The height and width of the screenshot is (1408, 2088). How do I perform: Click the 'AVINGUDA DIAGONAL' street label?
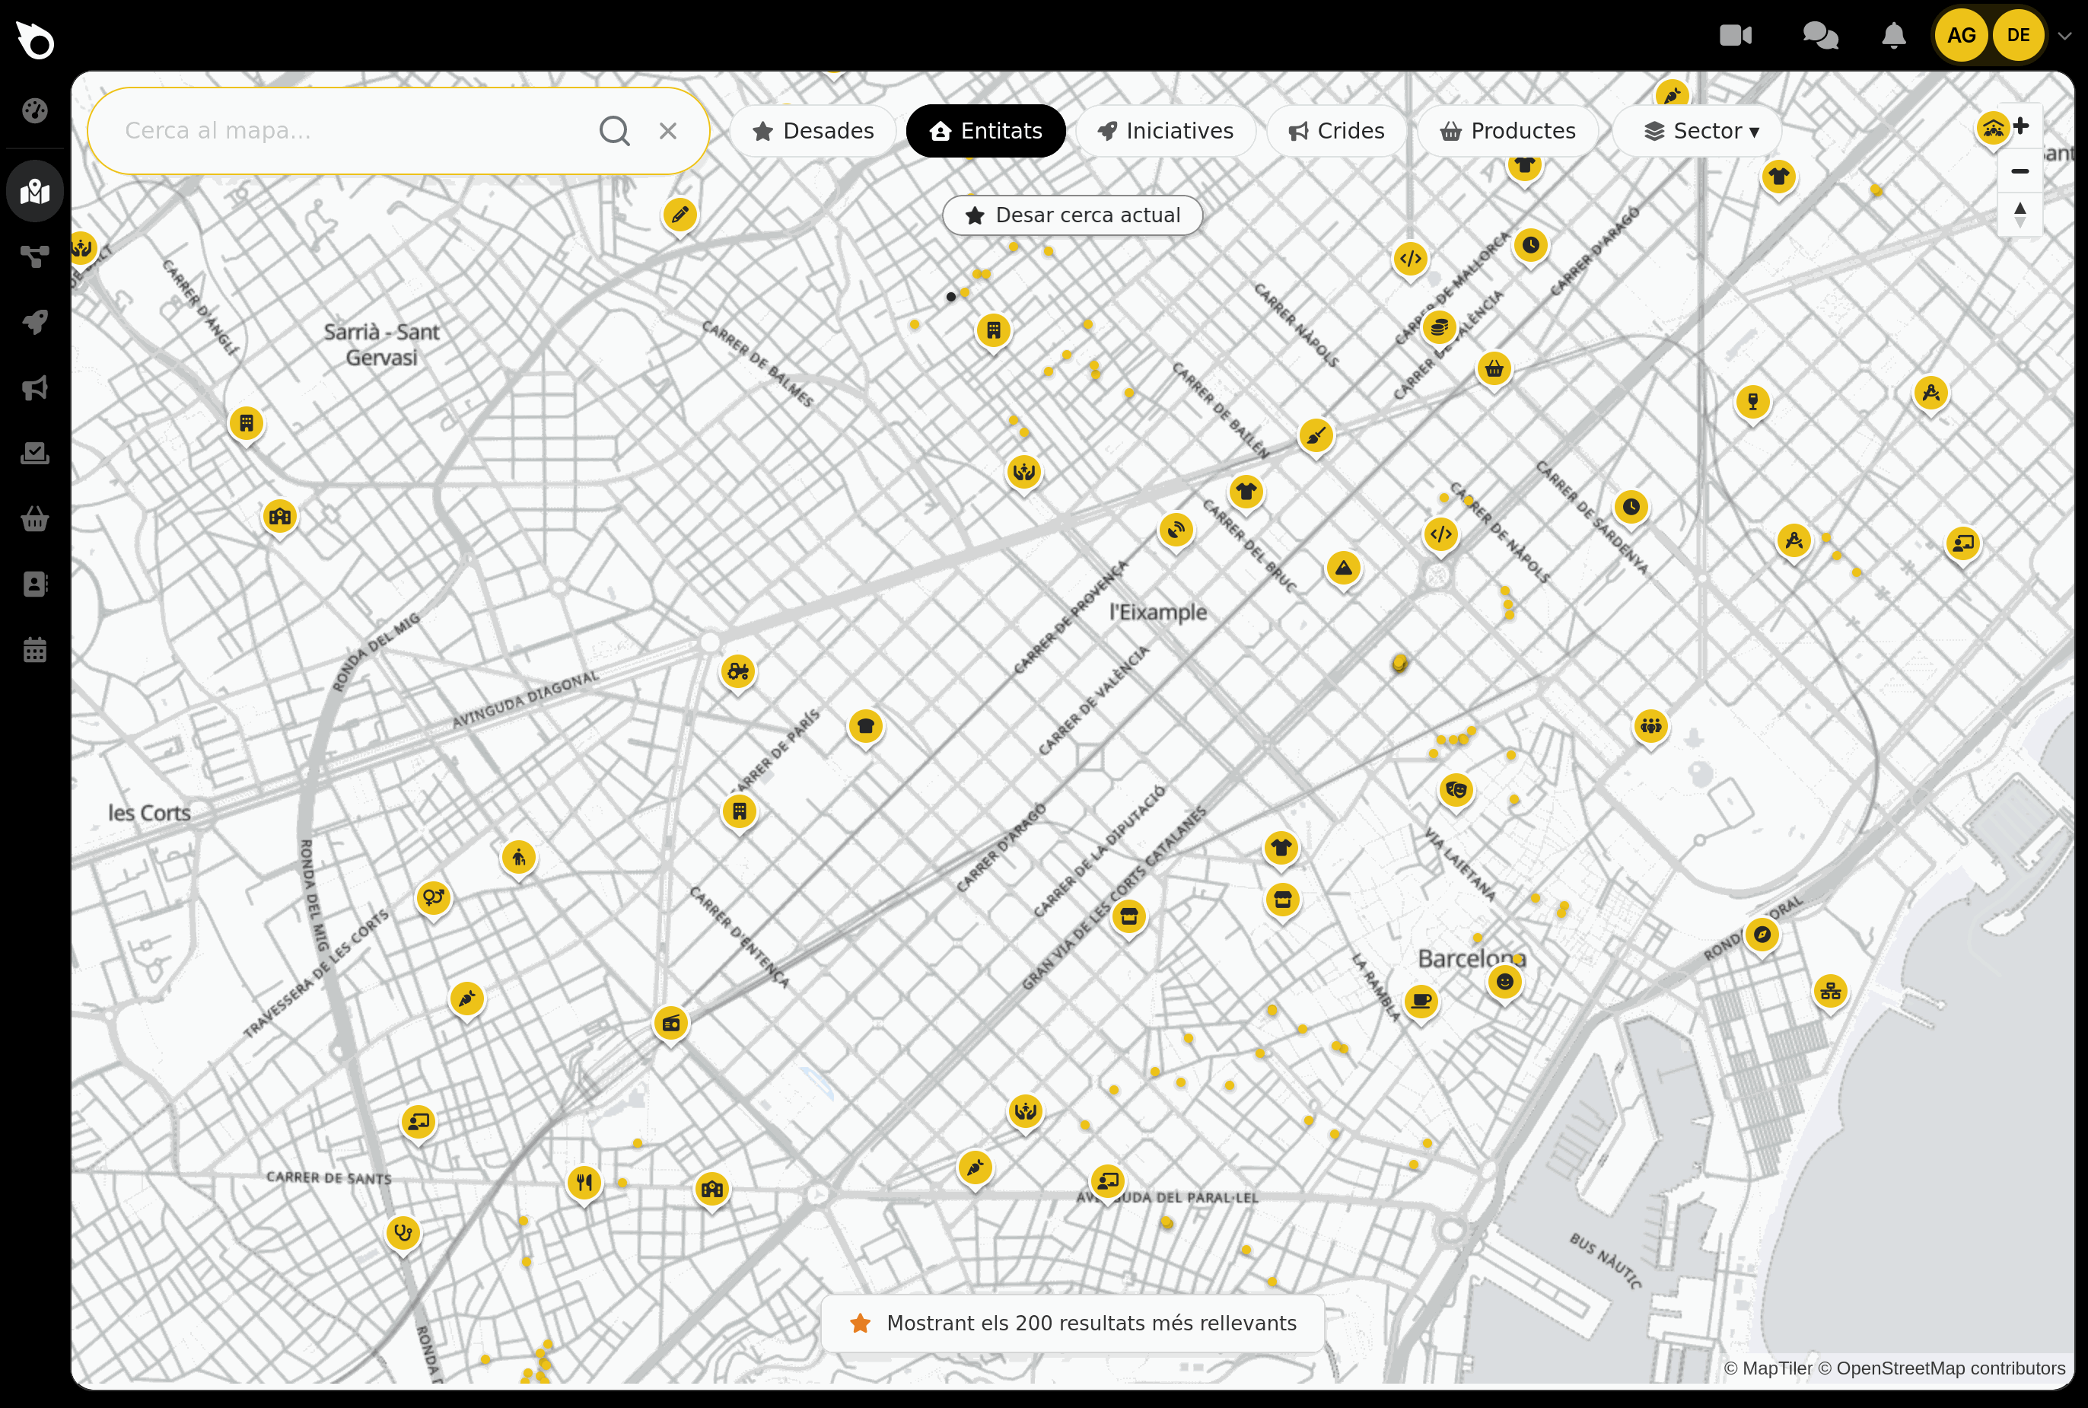(525, 699)
